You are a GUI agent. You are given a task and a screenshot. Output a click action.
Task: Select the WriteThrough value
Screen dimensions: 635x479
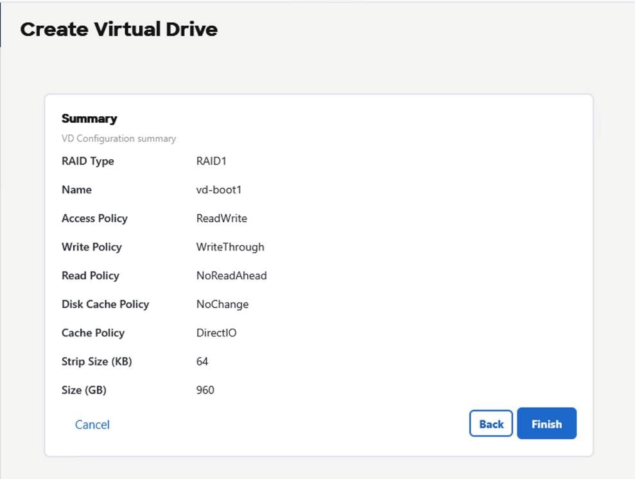(x=231, y=247)
